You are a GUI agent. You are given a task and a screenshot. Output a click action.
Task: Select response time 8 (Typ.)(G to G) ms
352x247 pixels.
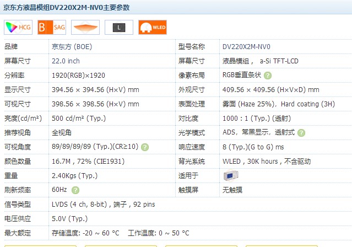[253, 147]
